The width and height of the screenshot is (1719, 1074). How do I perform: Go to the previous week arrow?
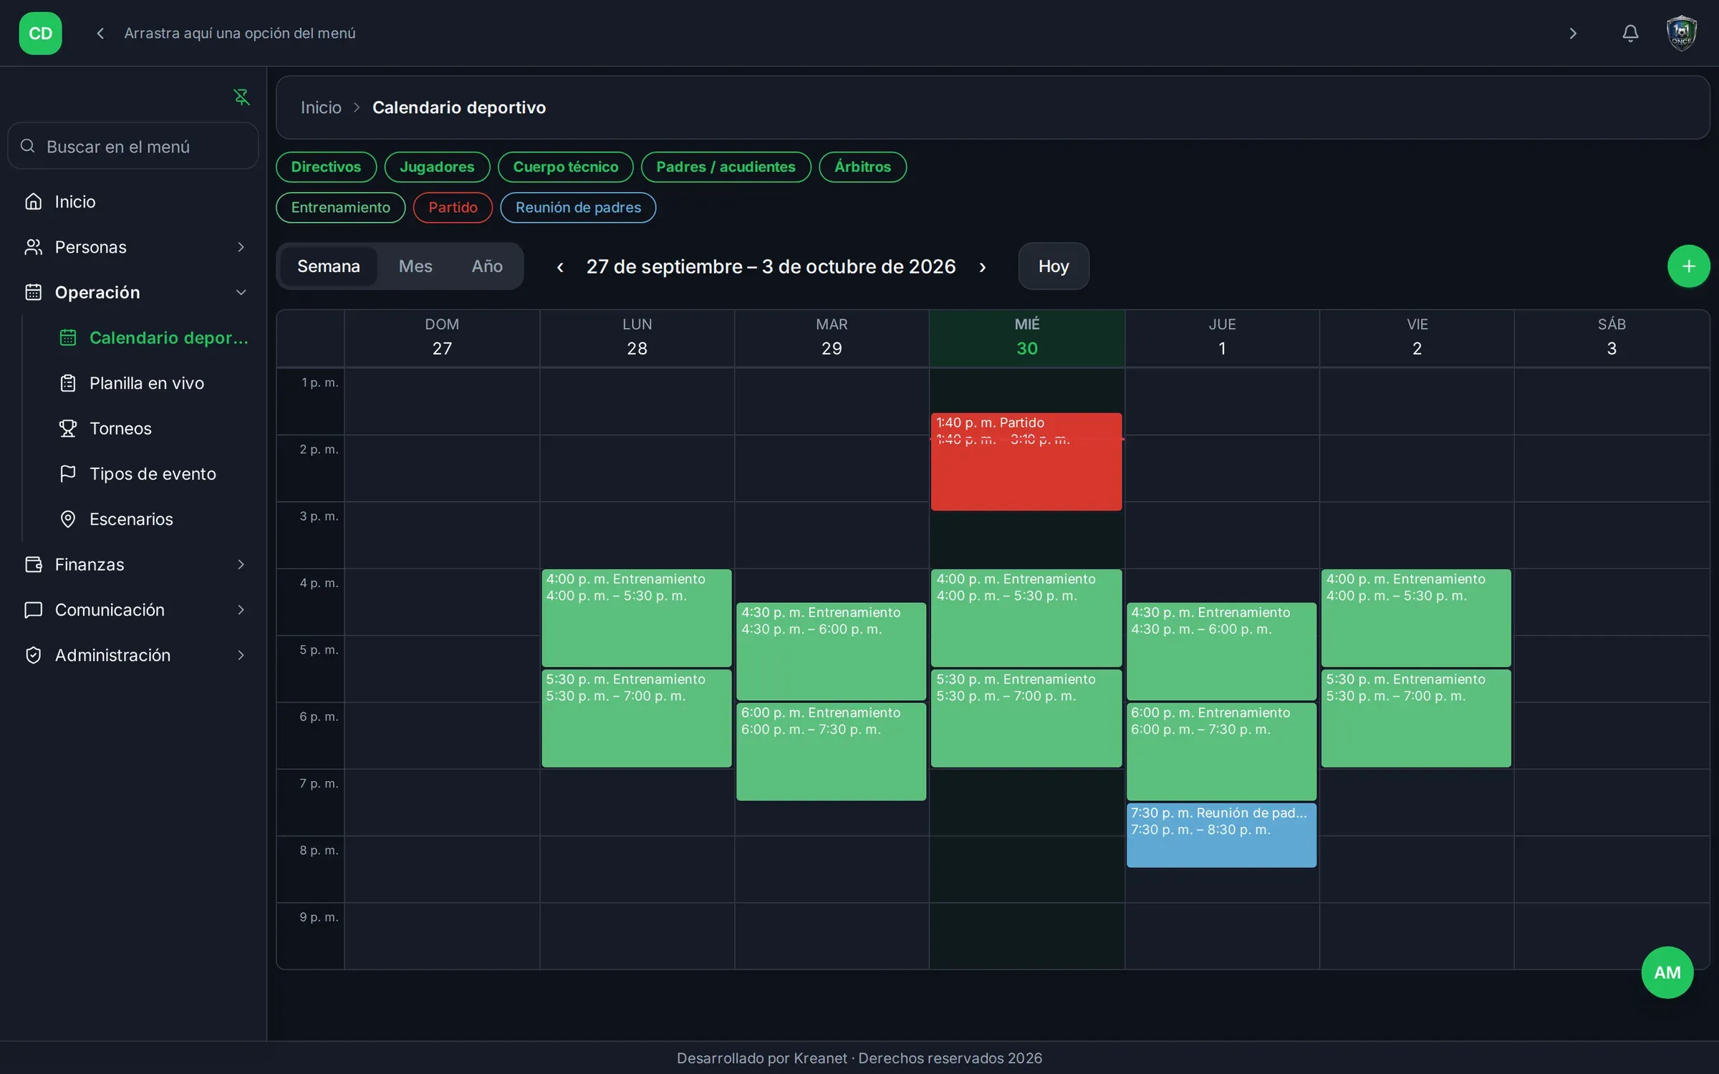tap(560, 267)
